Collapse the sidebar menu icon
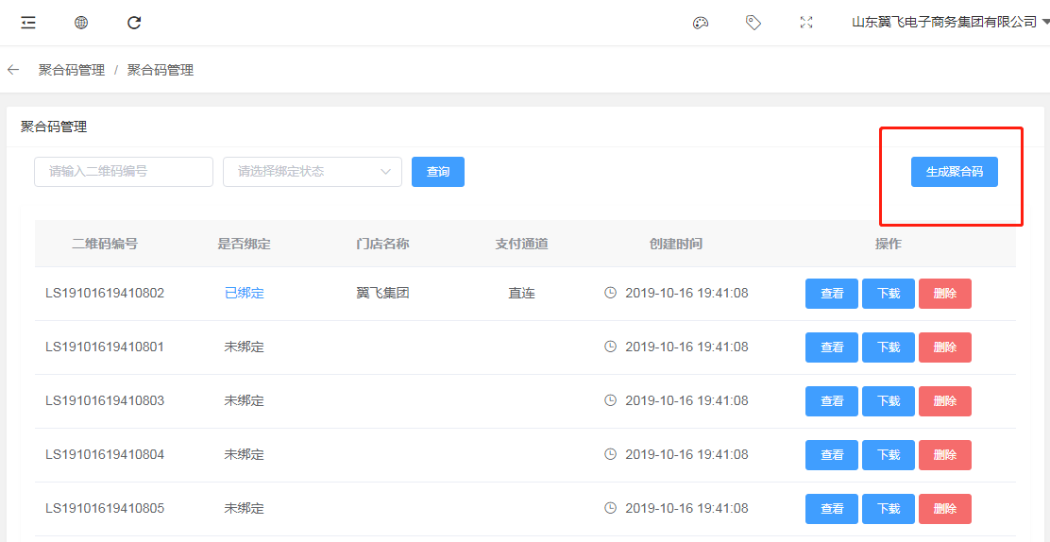This screenshot has height=542, width=1050. coord(28,23)
